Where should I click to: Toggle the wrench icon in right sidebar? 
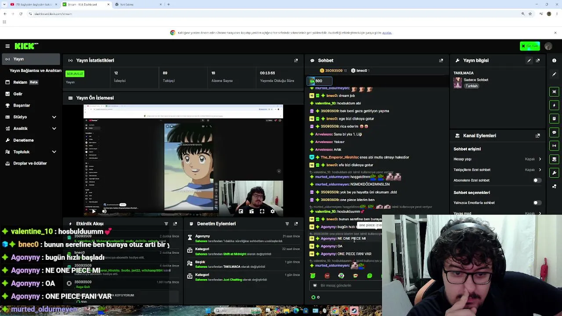click(554, 173)
